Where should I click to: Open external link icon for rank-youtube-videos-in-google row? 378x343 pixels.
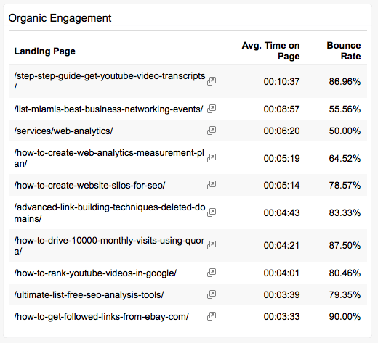click(212, 273)
